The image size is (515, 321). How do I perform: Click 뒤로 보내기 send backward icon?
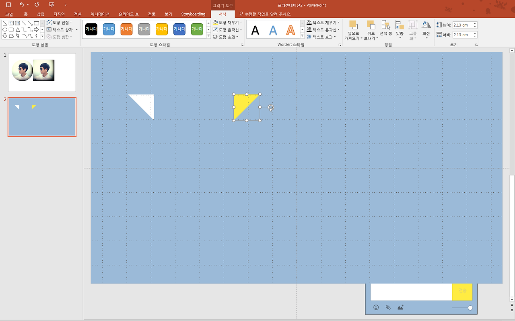tap(371, 25)
